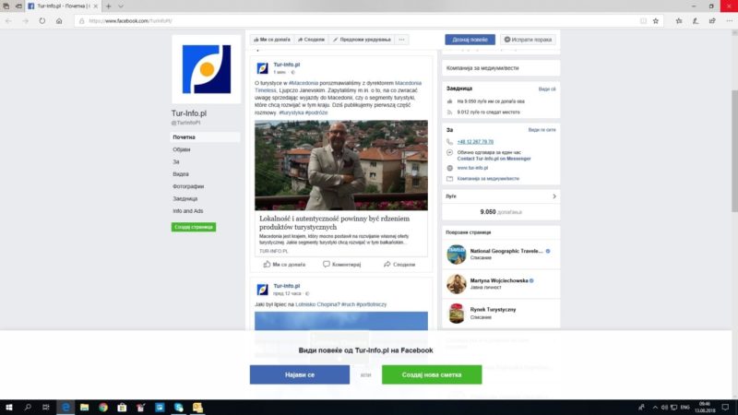The image size is (738, 415).
Task: Close the Tur-Info.pl tab
Action: click(96, 6)
